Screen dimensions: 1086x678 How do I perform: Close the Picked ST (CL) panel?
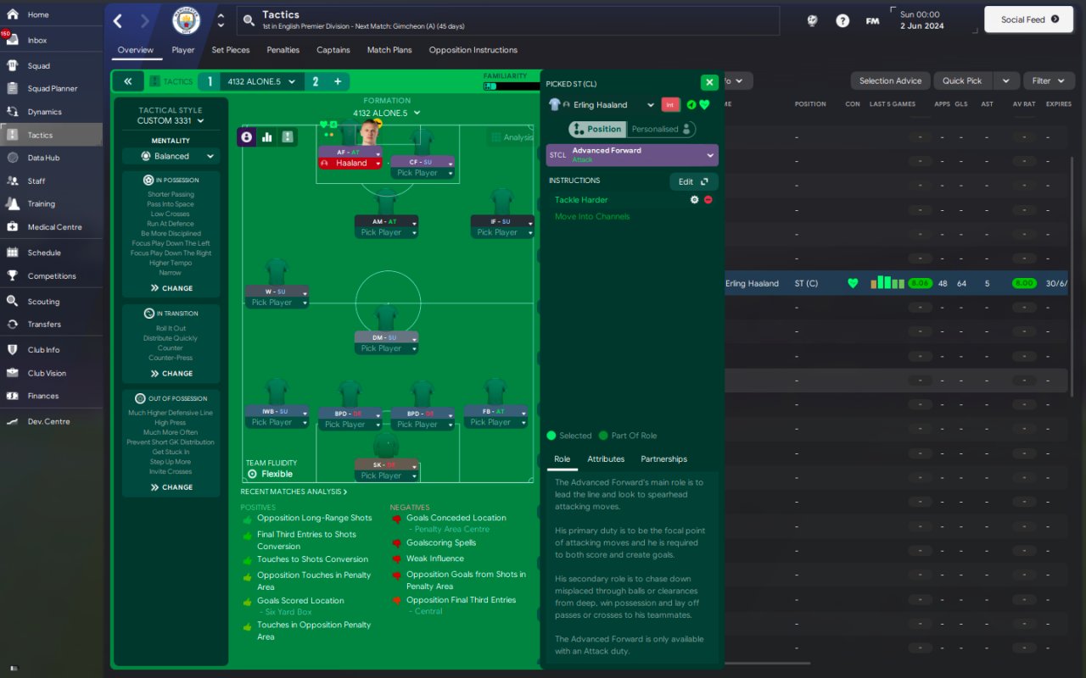point(709,82)
